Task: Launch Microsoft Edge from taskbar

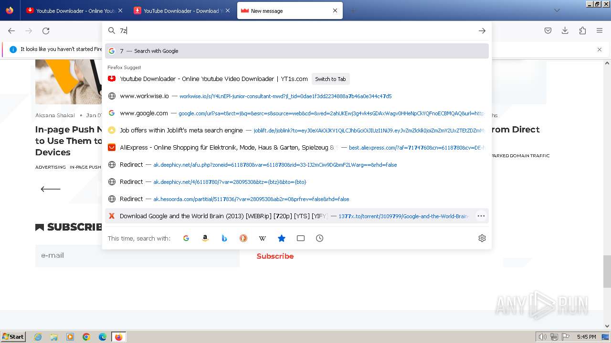Action: click(103, 337)
